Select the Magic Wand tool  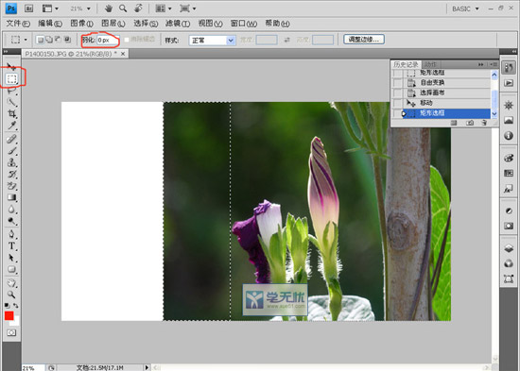coord(11,102)
